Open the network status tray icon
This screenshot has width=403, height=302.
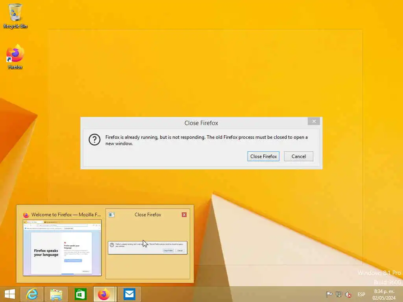coord(339,294)
